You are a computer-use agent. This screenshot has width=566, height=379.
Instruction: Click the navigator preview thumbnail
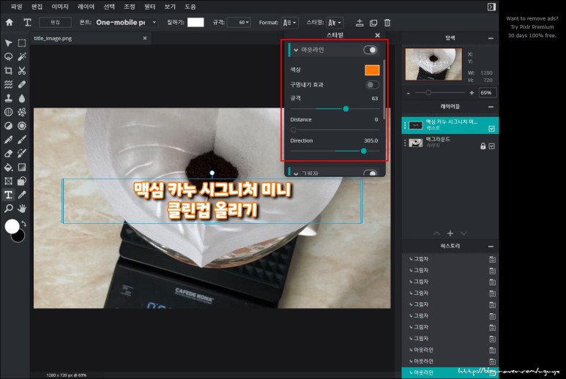433,64
